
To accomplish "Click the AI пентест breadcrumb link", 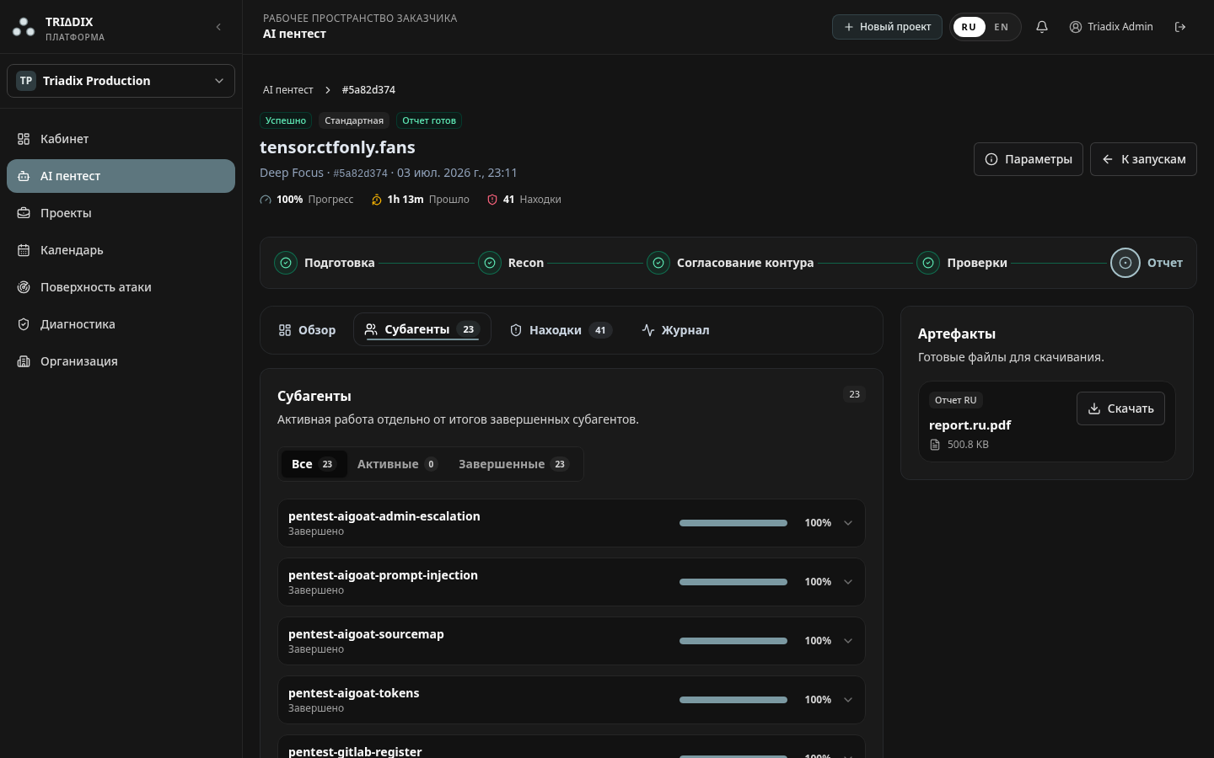I will coord(287,90).
